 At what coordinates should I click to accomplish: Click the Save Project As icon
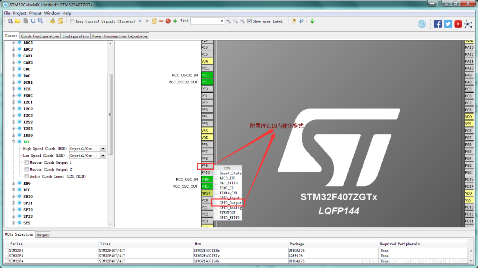tap(40, 21)
